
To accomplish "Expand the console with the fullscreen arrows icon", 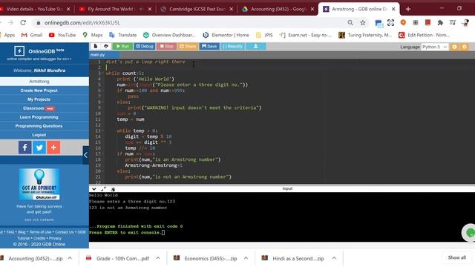I will click(103, 189).
